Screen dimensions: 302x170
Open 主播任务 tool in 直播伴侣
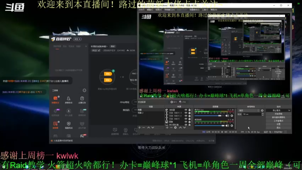click(82, 100)
